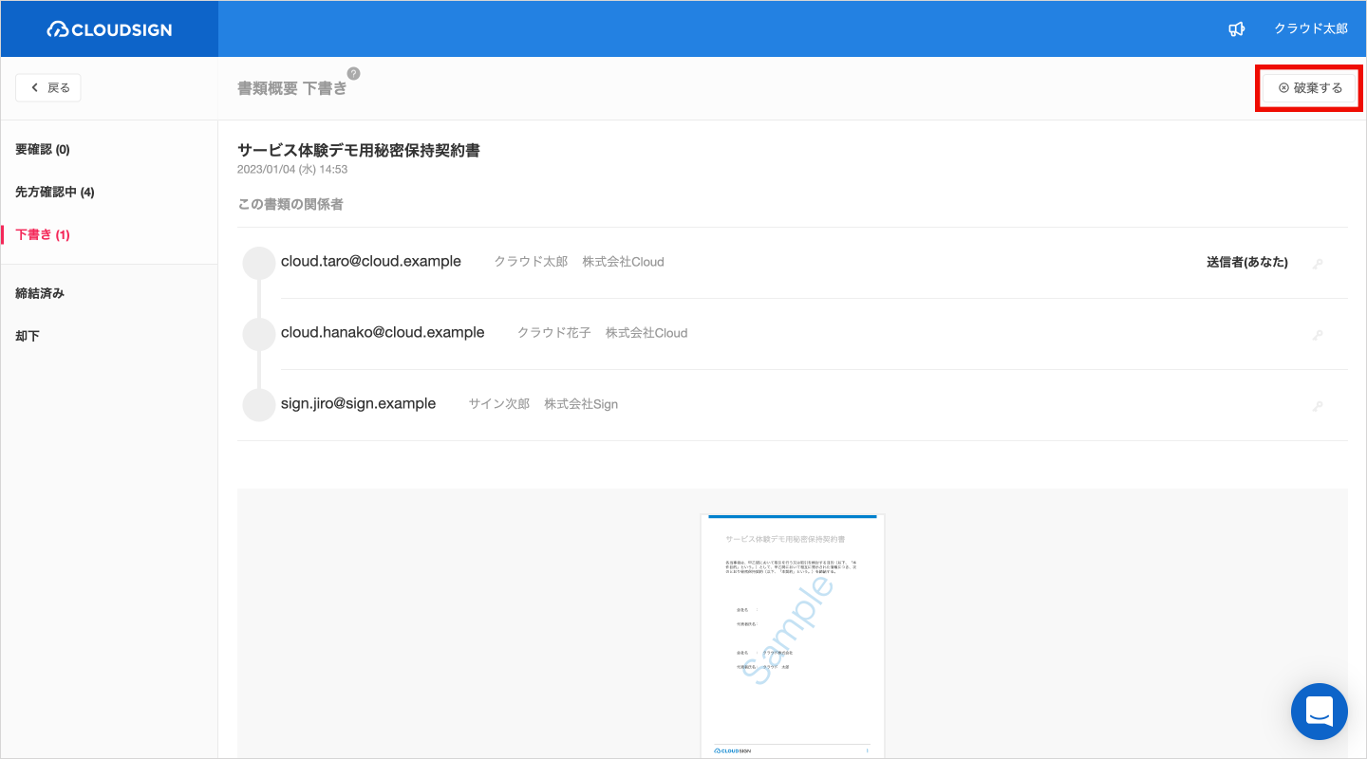Open the 却下 sidebar section
The height and width of the screenshot is (759, 1367).
[28, 337]
